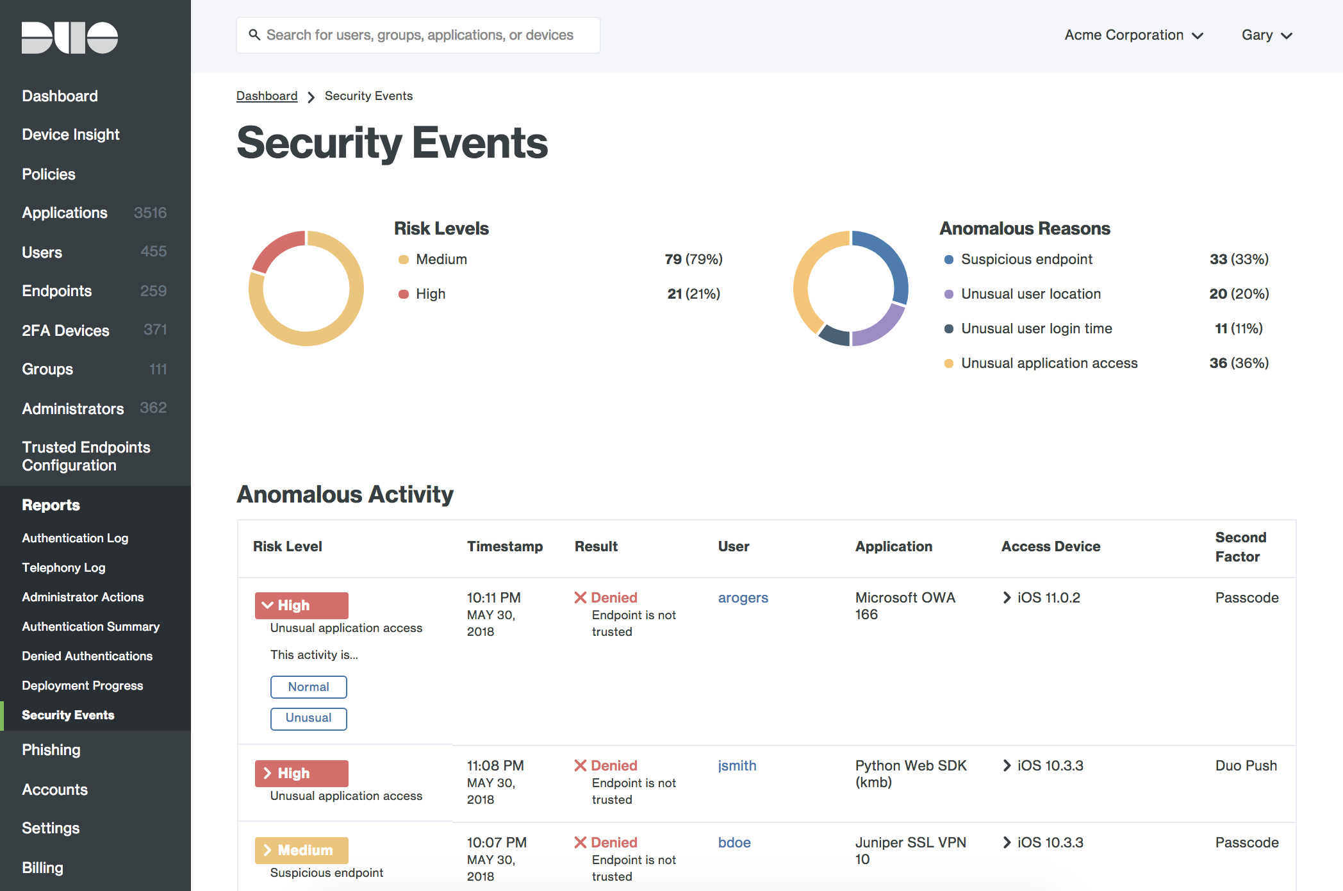Select Unusual activity classification button
Viewport: 1343px width, 891px height.
tap(307, 716)
